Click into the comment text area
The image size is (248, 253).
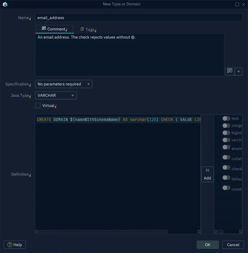pos(130,55)
